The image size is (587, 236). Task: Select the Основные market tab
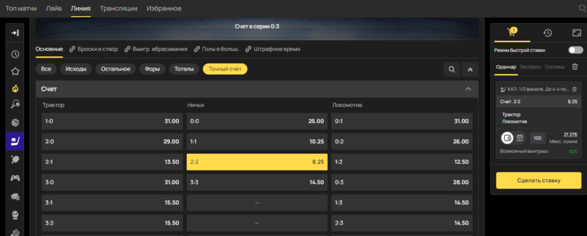(49, 49)
